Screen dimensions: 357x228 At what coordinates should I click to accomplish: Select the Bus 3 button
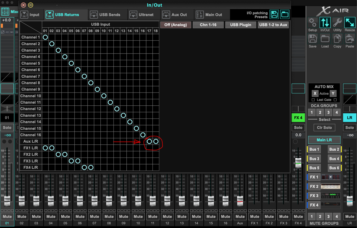pyautogui.click(x=314, y=159)
